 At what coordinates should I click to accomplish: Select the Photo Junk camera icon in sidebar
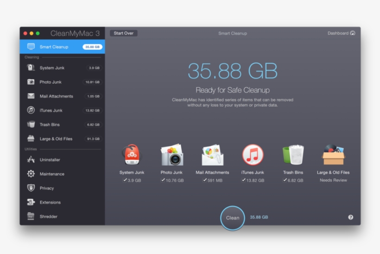coord(31,82)
